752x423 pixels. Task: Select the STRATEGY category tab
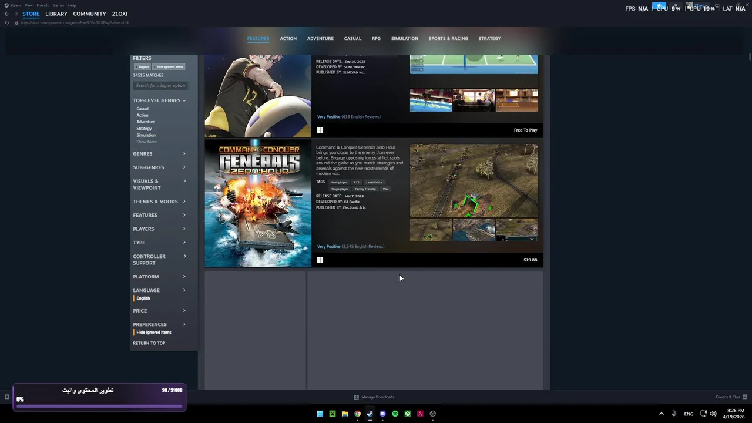point(489,38)
